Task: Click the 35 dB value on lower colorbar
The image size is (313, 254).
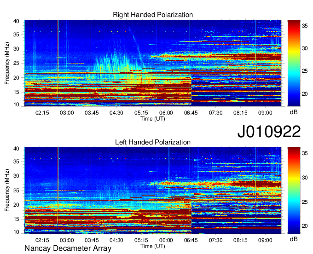Action: [305, 153]
